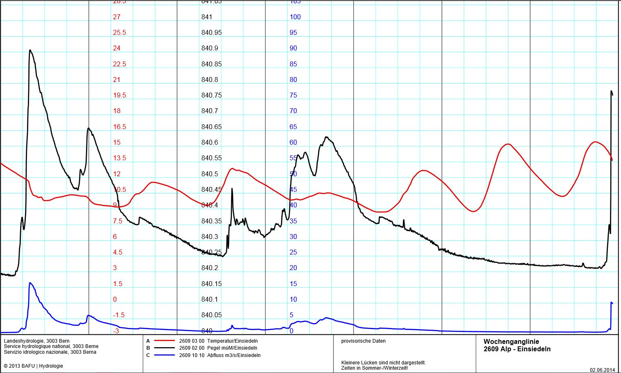
Task: Click the blue 100 discharge axis label
Action: 295,17
